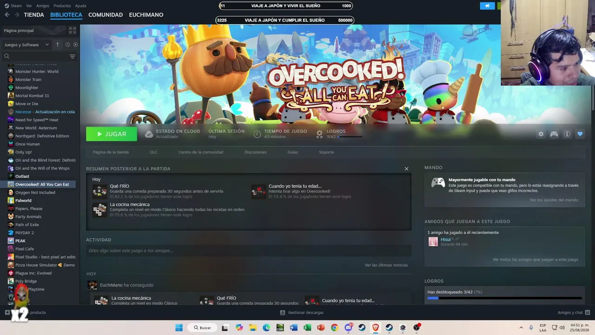
Task: Switch to the COMUNIDAD tab
Action: point(106,15)
